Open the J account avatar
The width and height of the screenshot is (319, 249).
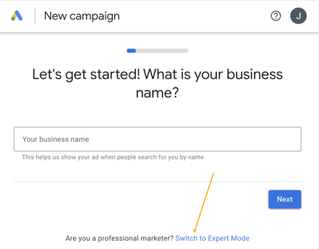[x=298, y=16]
